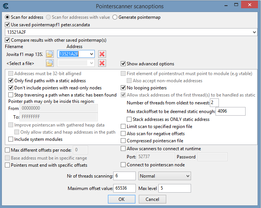Viewport: 261px width, 208px height.
Task: Expand the main address 13521A2F dropdown
Action: pyautogui.click(x=254, y=32)
